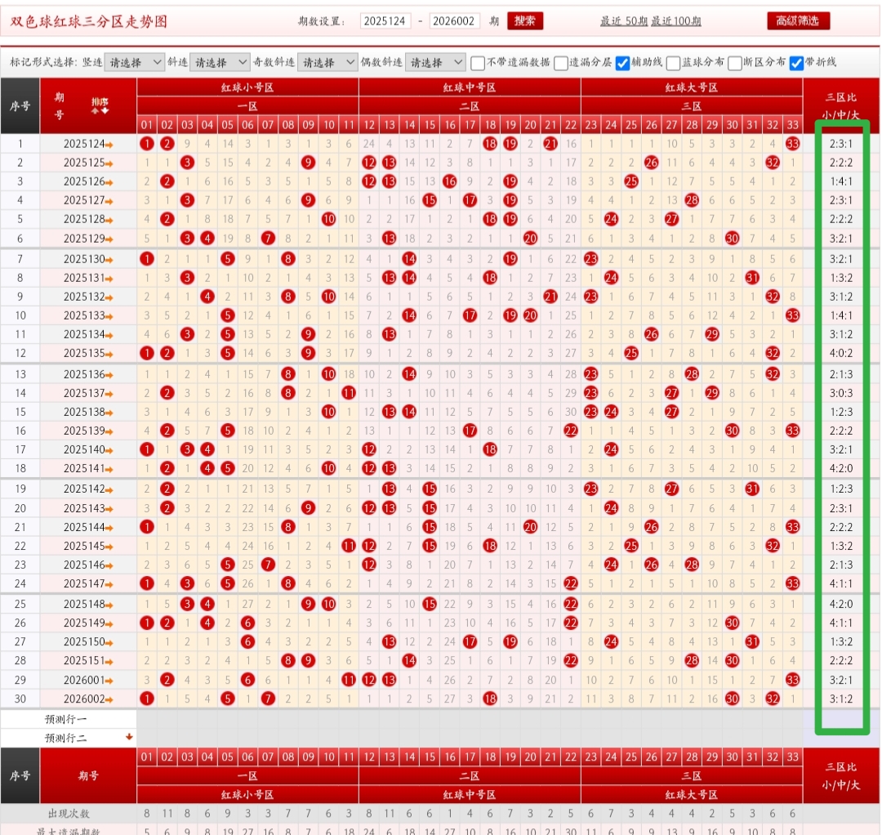Open the 奇数斜连 dropdown
This screenshot has height=835, width=882.
(x=327, y=62)
